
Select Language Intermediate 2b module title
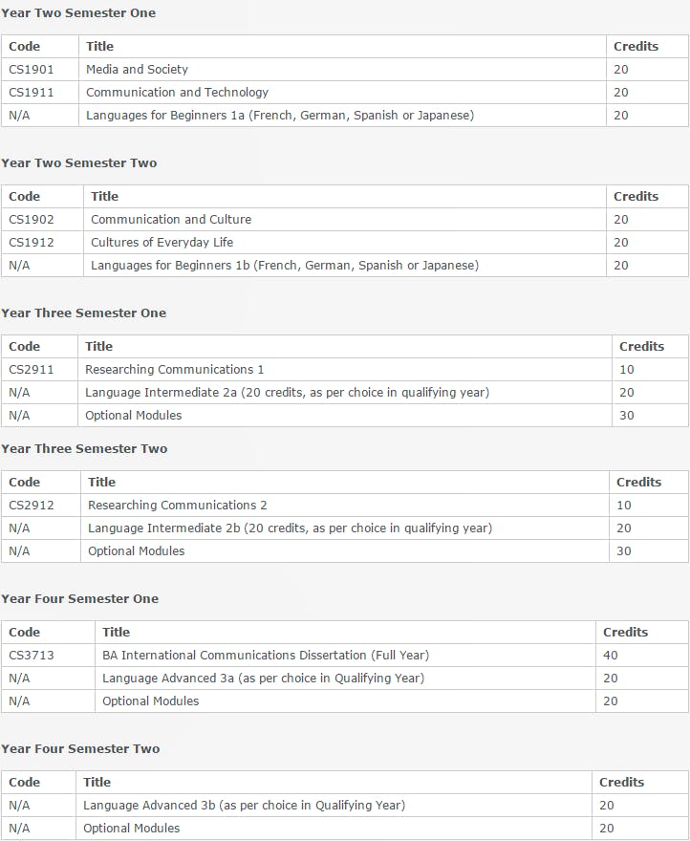290,528
